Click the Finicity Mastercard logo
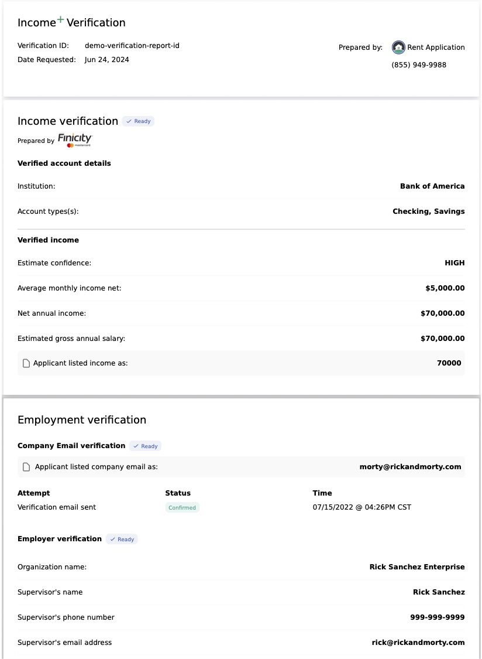The image size is (482, 659). pyautogui.click(x=75, y=141)
